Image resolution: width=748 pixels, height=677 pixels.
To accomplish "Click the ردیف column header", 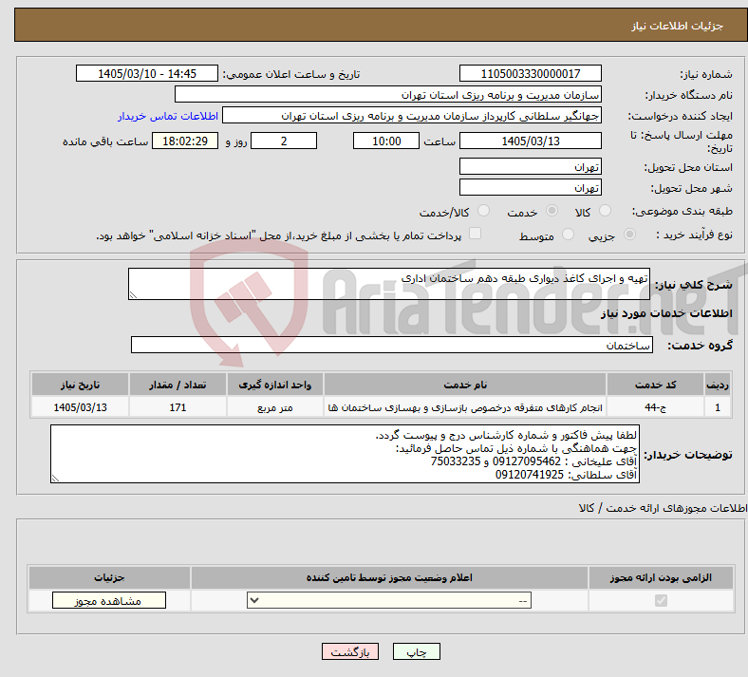I will coord(718,385).
